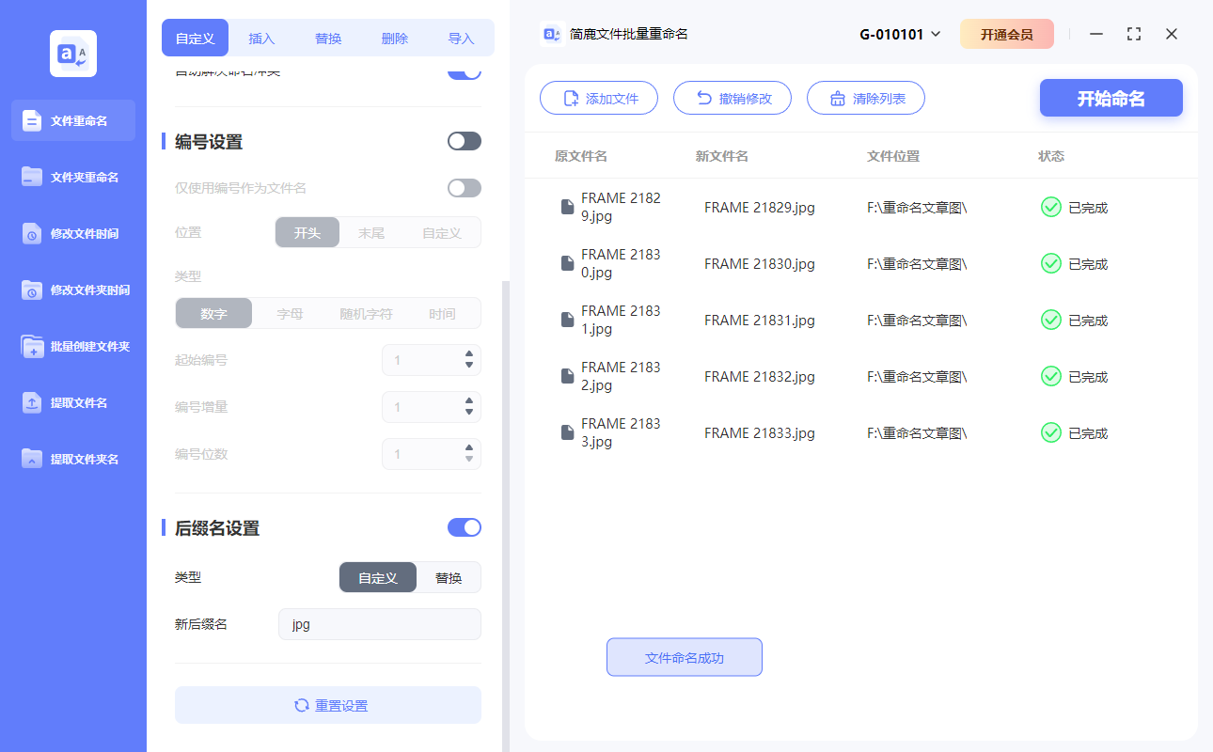Select the 提取文件名 sidebar tool
Image resolution: width=1213 pixels, height=752 pixels.
click(72, 402)
